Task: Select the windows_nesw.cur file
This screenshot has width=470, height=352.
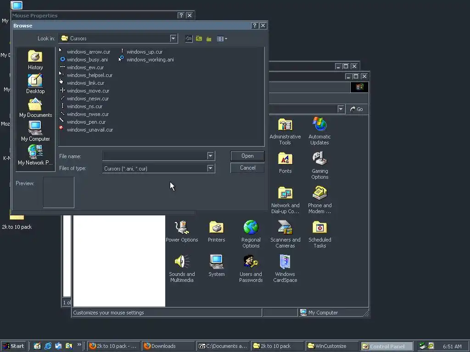Action: pyautogui.click(x=84, y=99)
